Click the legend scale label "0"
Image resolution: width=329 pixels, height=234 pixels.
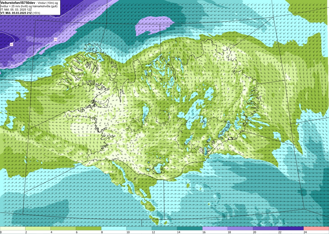tap(1, 232)
